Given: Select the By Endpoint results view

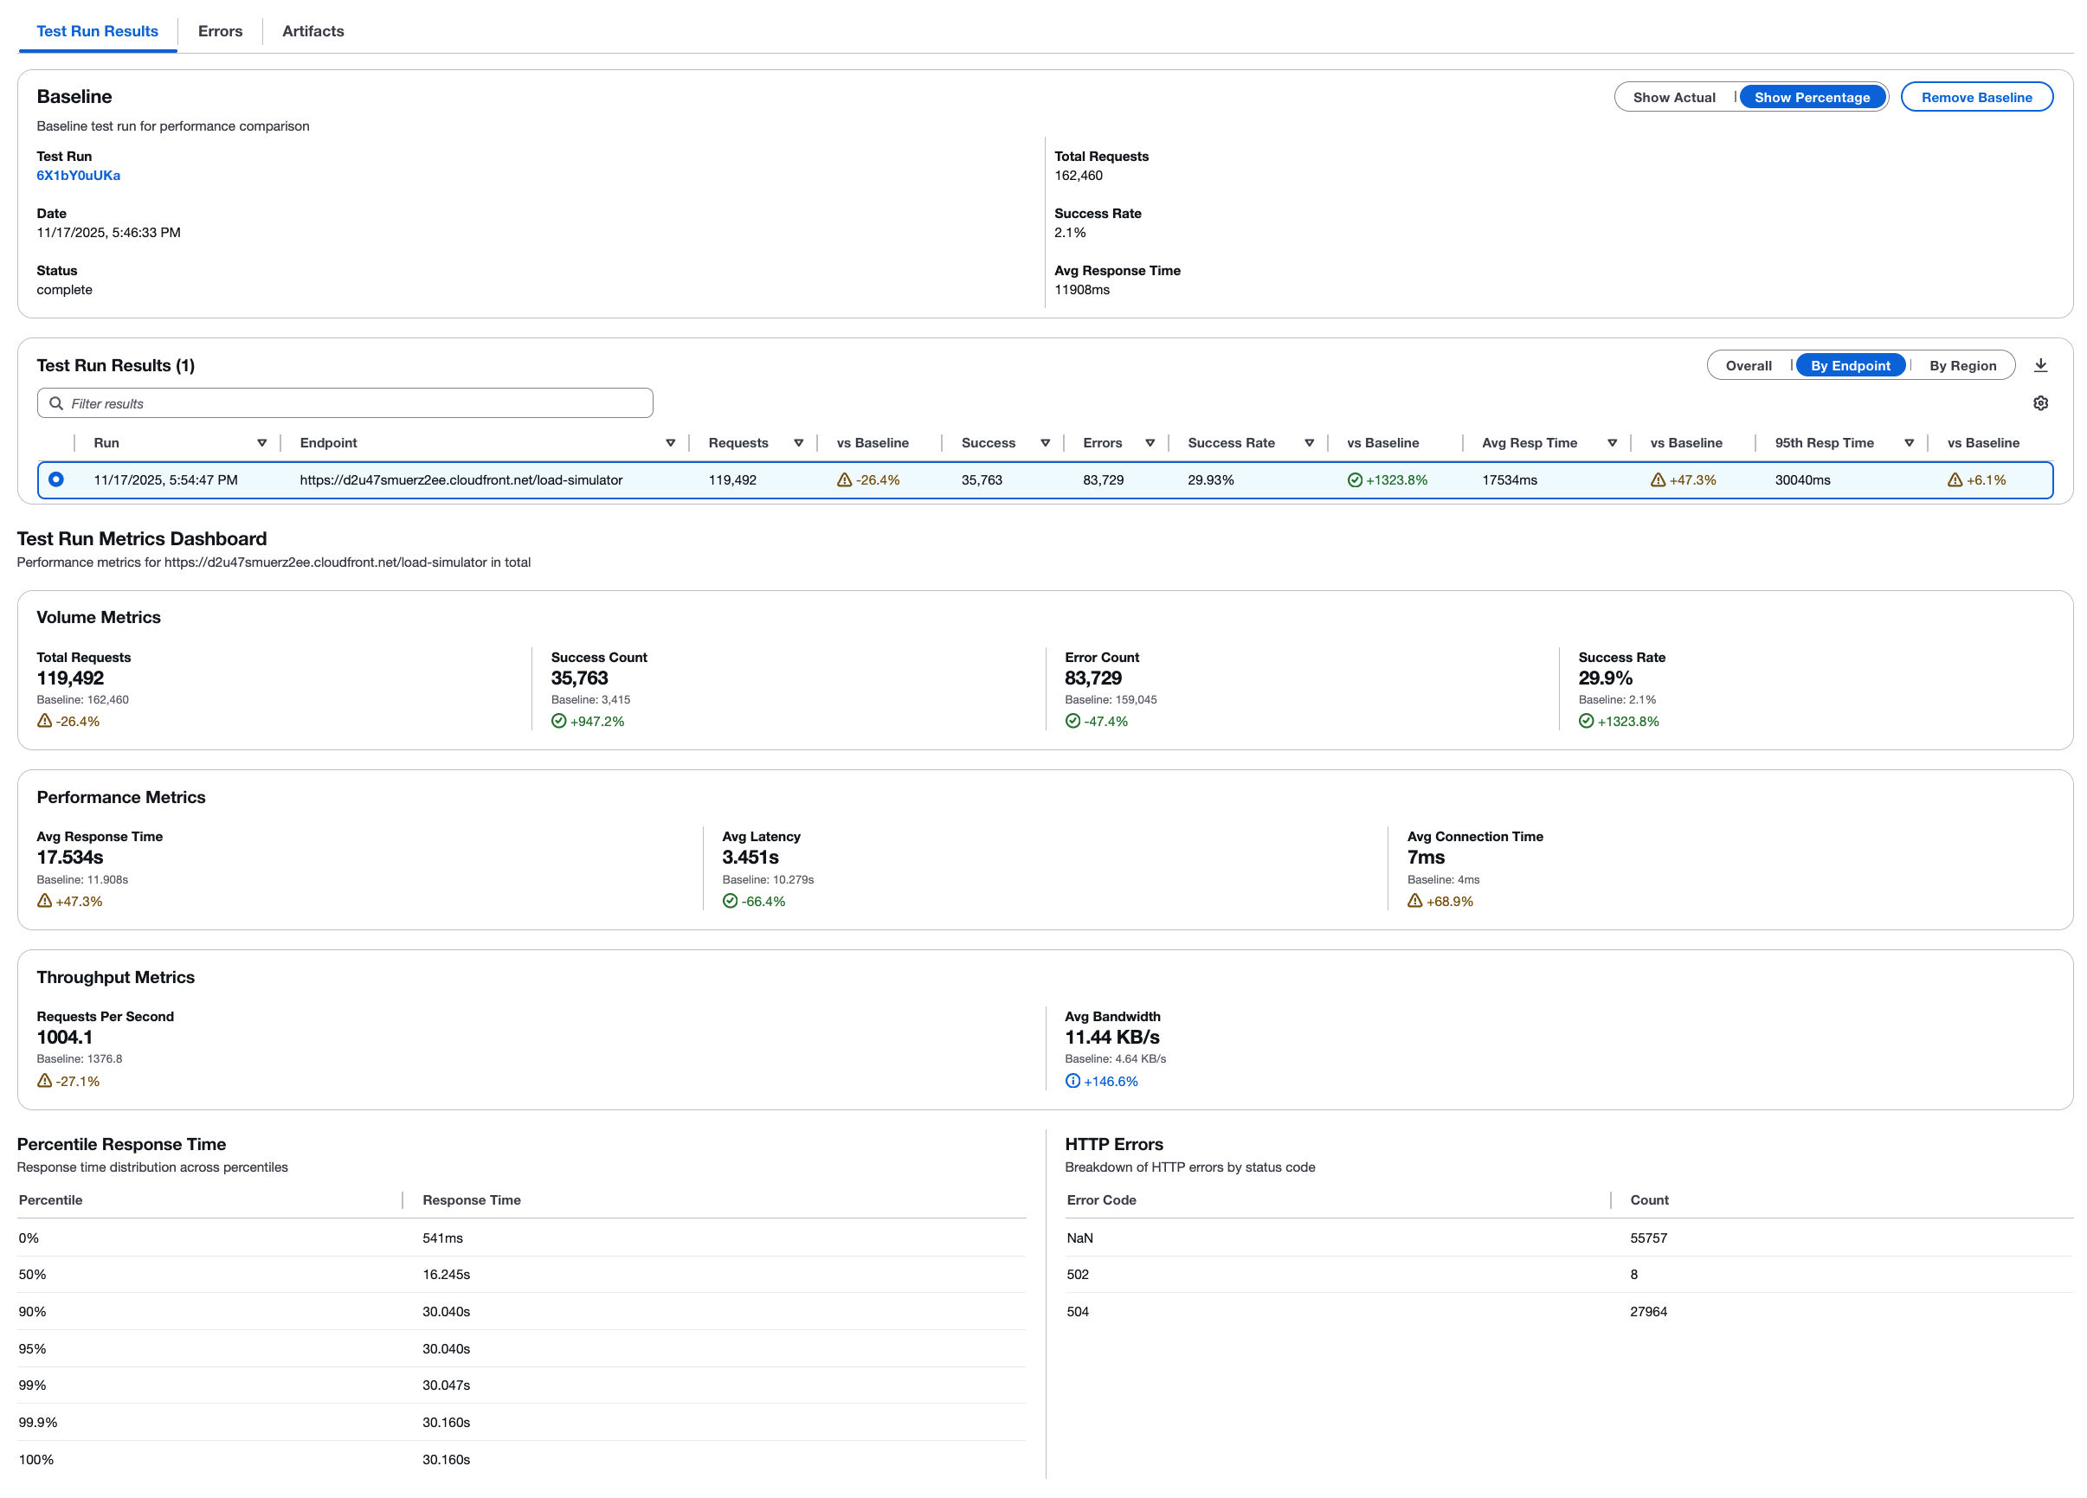Looking at the screenshot, I should pyautogui.click(x=1851, y=365).
